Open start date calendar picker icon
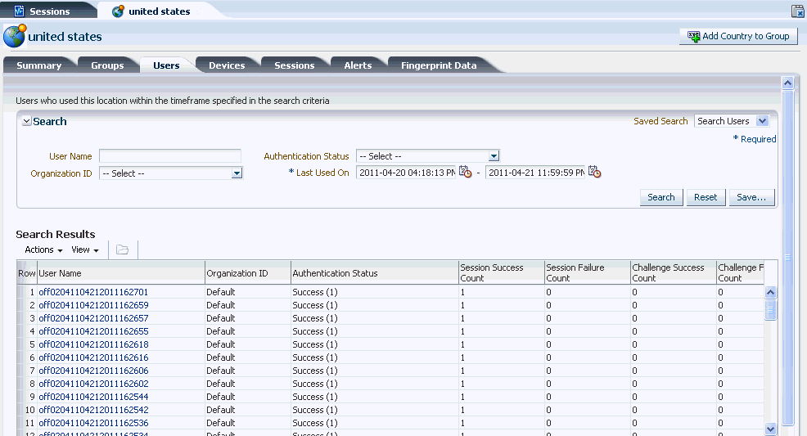 pyautogui.click(x=465, y=172)
